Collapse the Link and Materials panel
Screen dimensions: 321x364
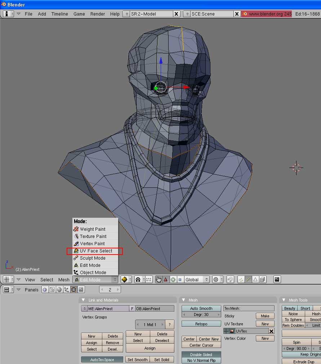coord(84,300)
